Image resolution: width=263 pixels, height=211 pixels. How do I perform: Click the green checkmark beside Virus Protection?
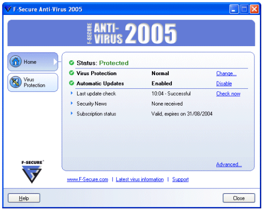click(72, 73)
